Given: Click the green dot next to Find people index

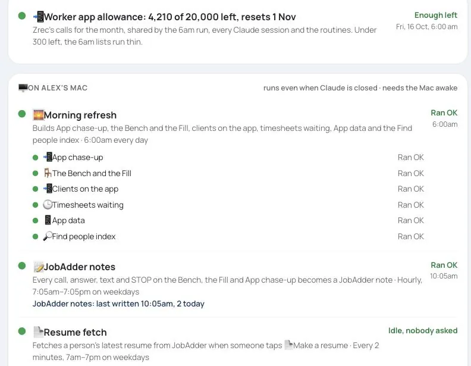Looking at the screenshot, I should pyautogui.click(x=36, y=236).
